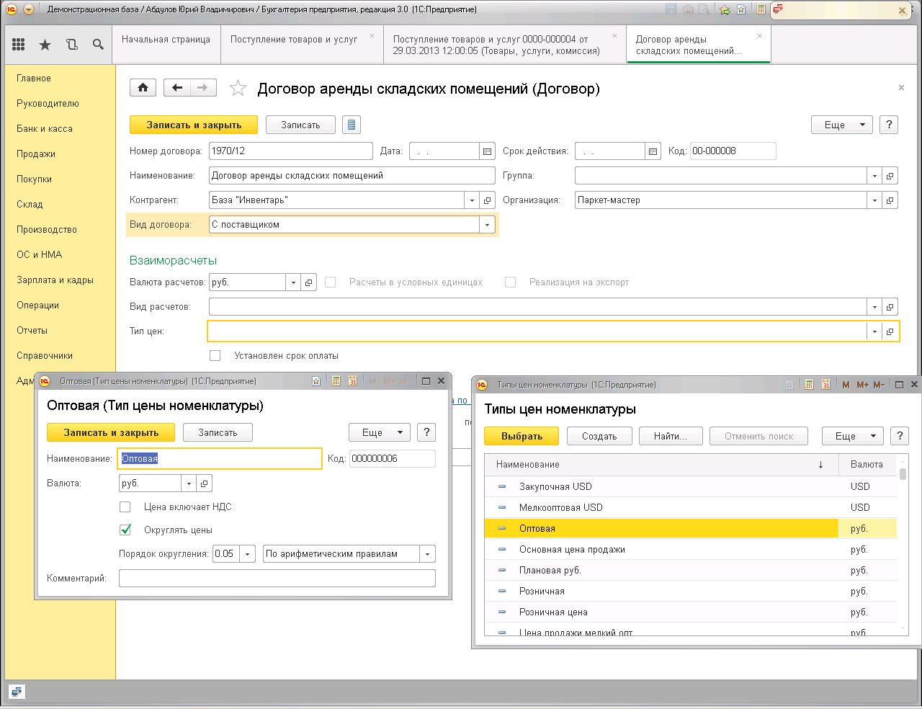
Task: Click Записать и закрыть in contract form
Action: [194, 125]
